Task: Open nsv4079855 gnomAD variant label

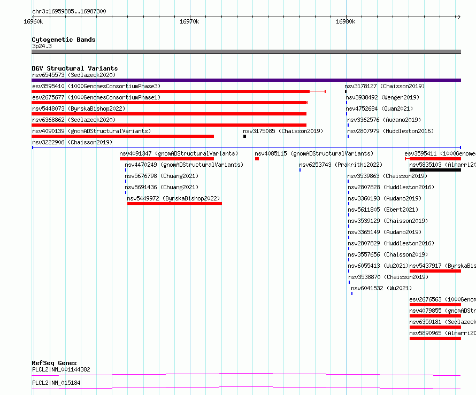Action: pos(443,311)
